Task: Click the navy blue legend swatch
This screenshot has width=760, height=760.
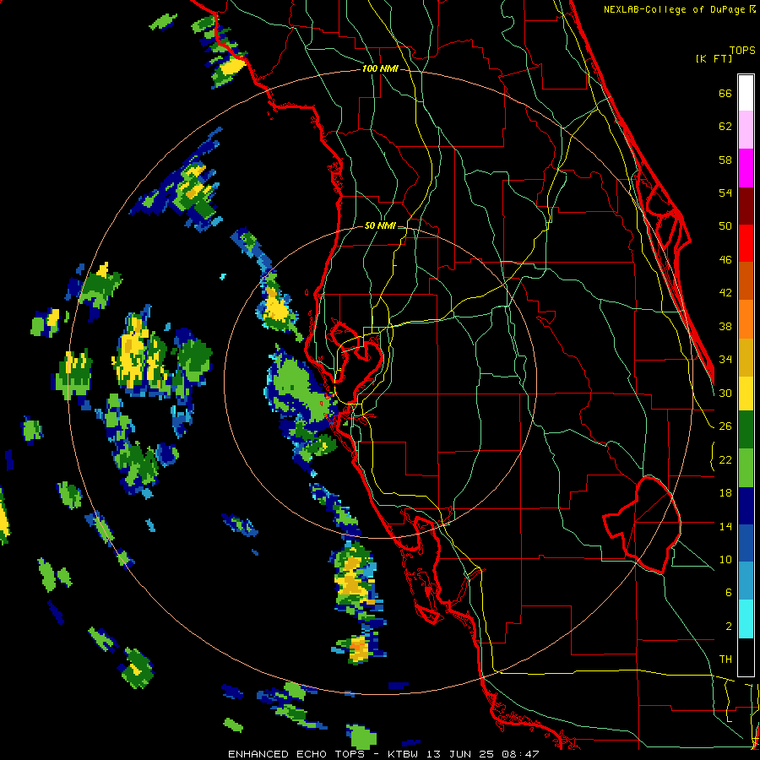Action: click(x=746, y=506)
